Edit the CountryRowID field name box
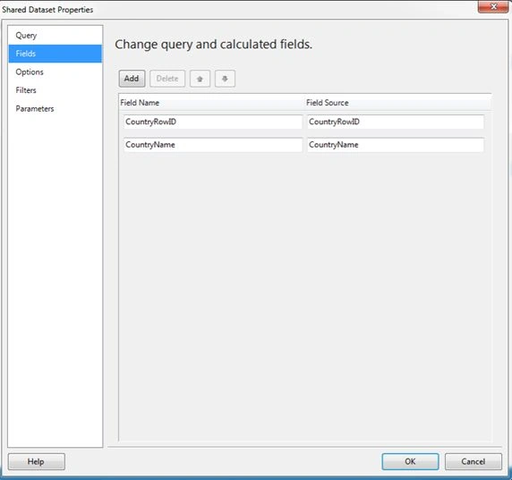512x480 pixels. 213,122
